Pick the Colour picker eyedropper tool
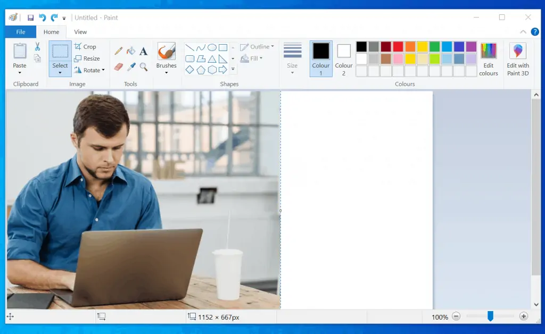545x334 pixels. pos(130,66)
